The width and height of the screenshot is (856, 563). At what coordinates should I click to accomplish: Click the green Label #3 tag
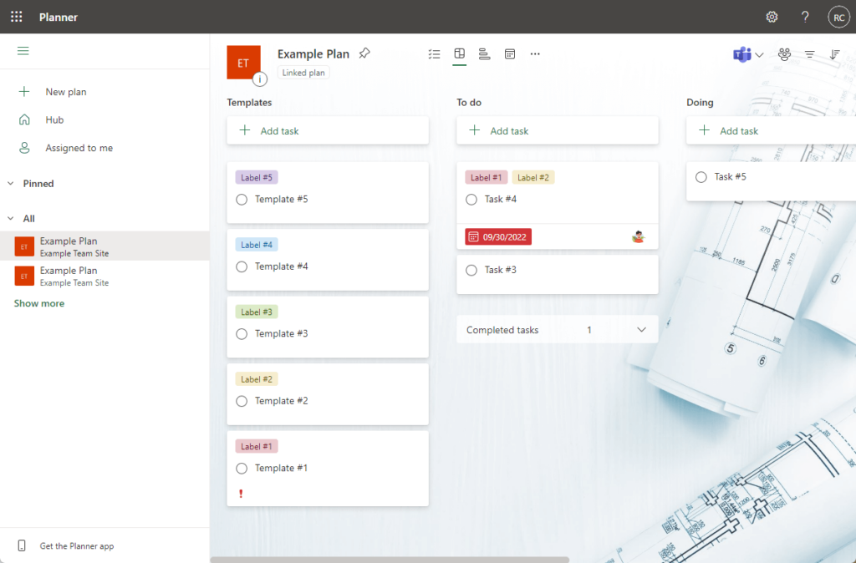click(x=257, y=312)
